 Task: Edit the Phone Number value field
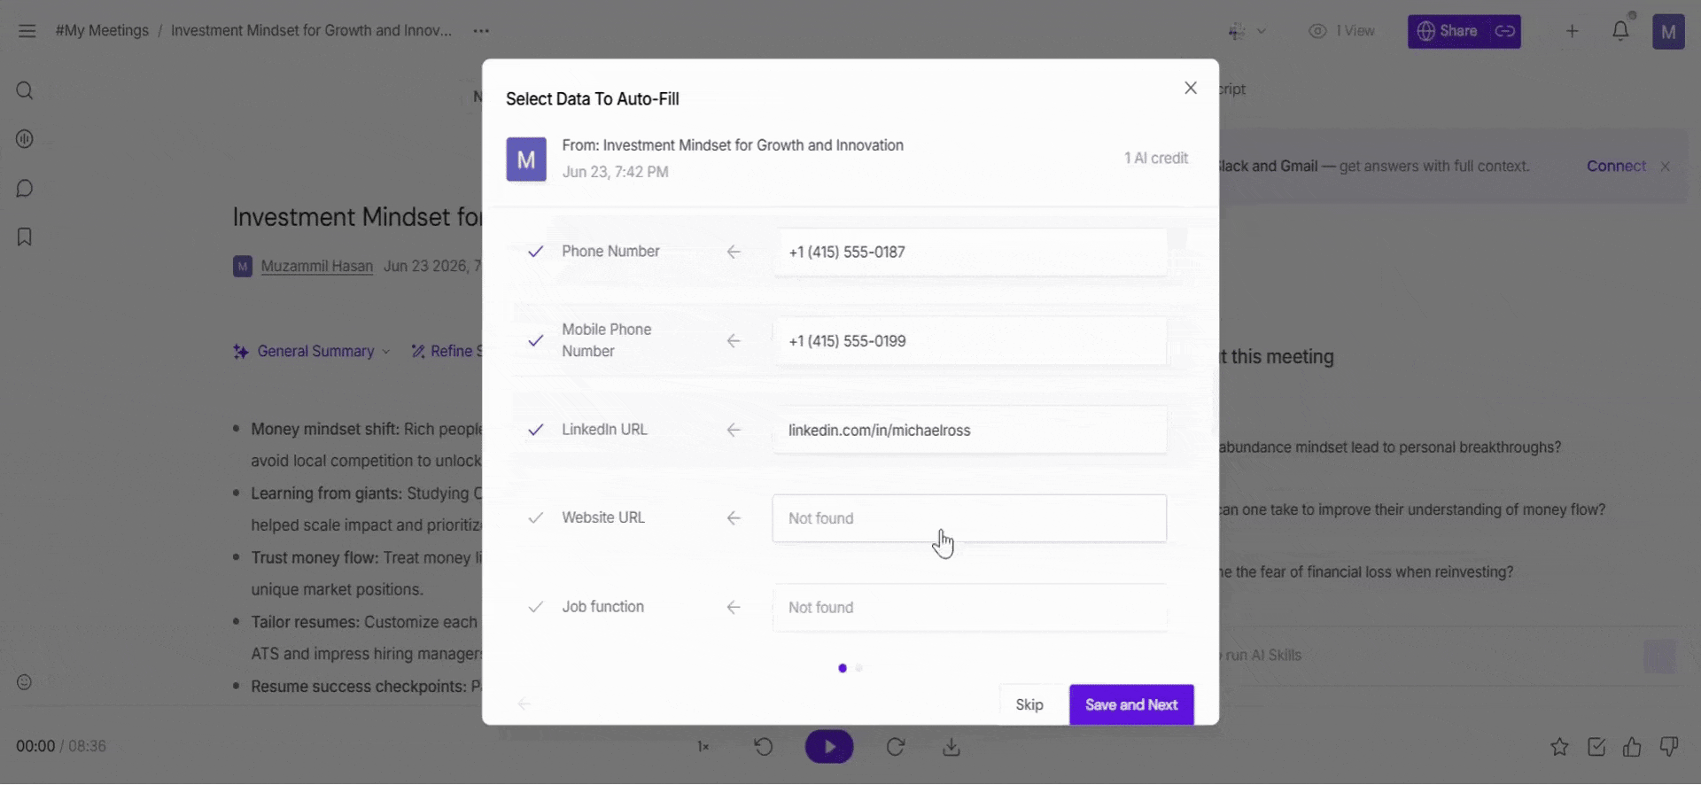(x=969, y=253)
